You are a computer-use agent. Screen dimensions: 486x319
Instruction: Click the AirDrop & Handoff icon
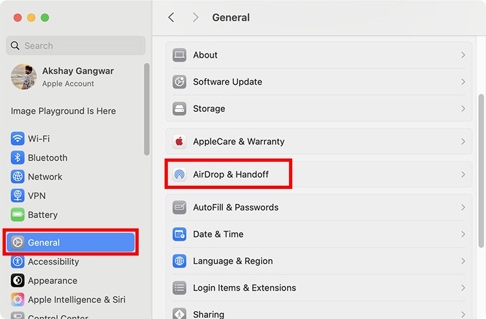(179, 175)
